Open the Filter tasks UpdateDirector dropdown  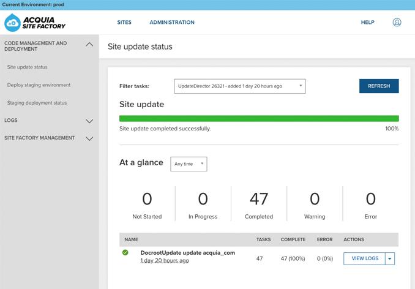tap(239, 86)
